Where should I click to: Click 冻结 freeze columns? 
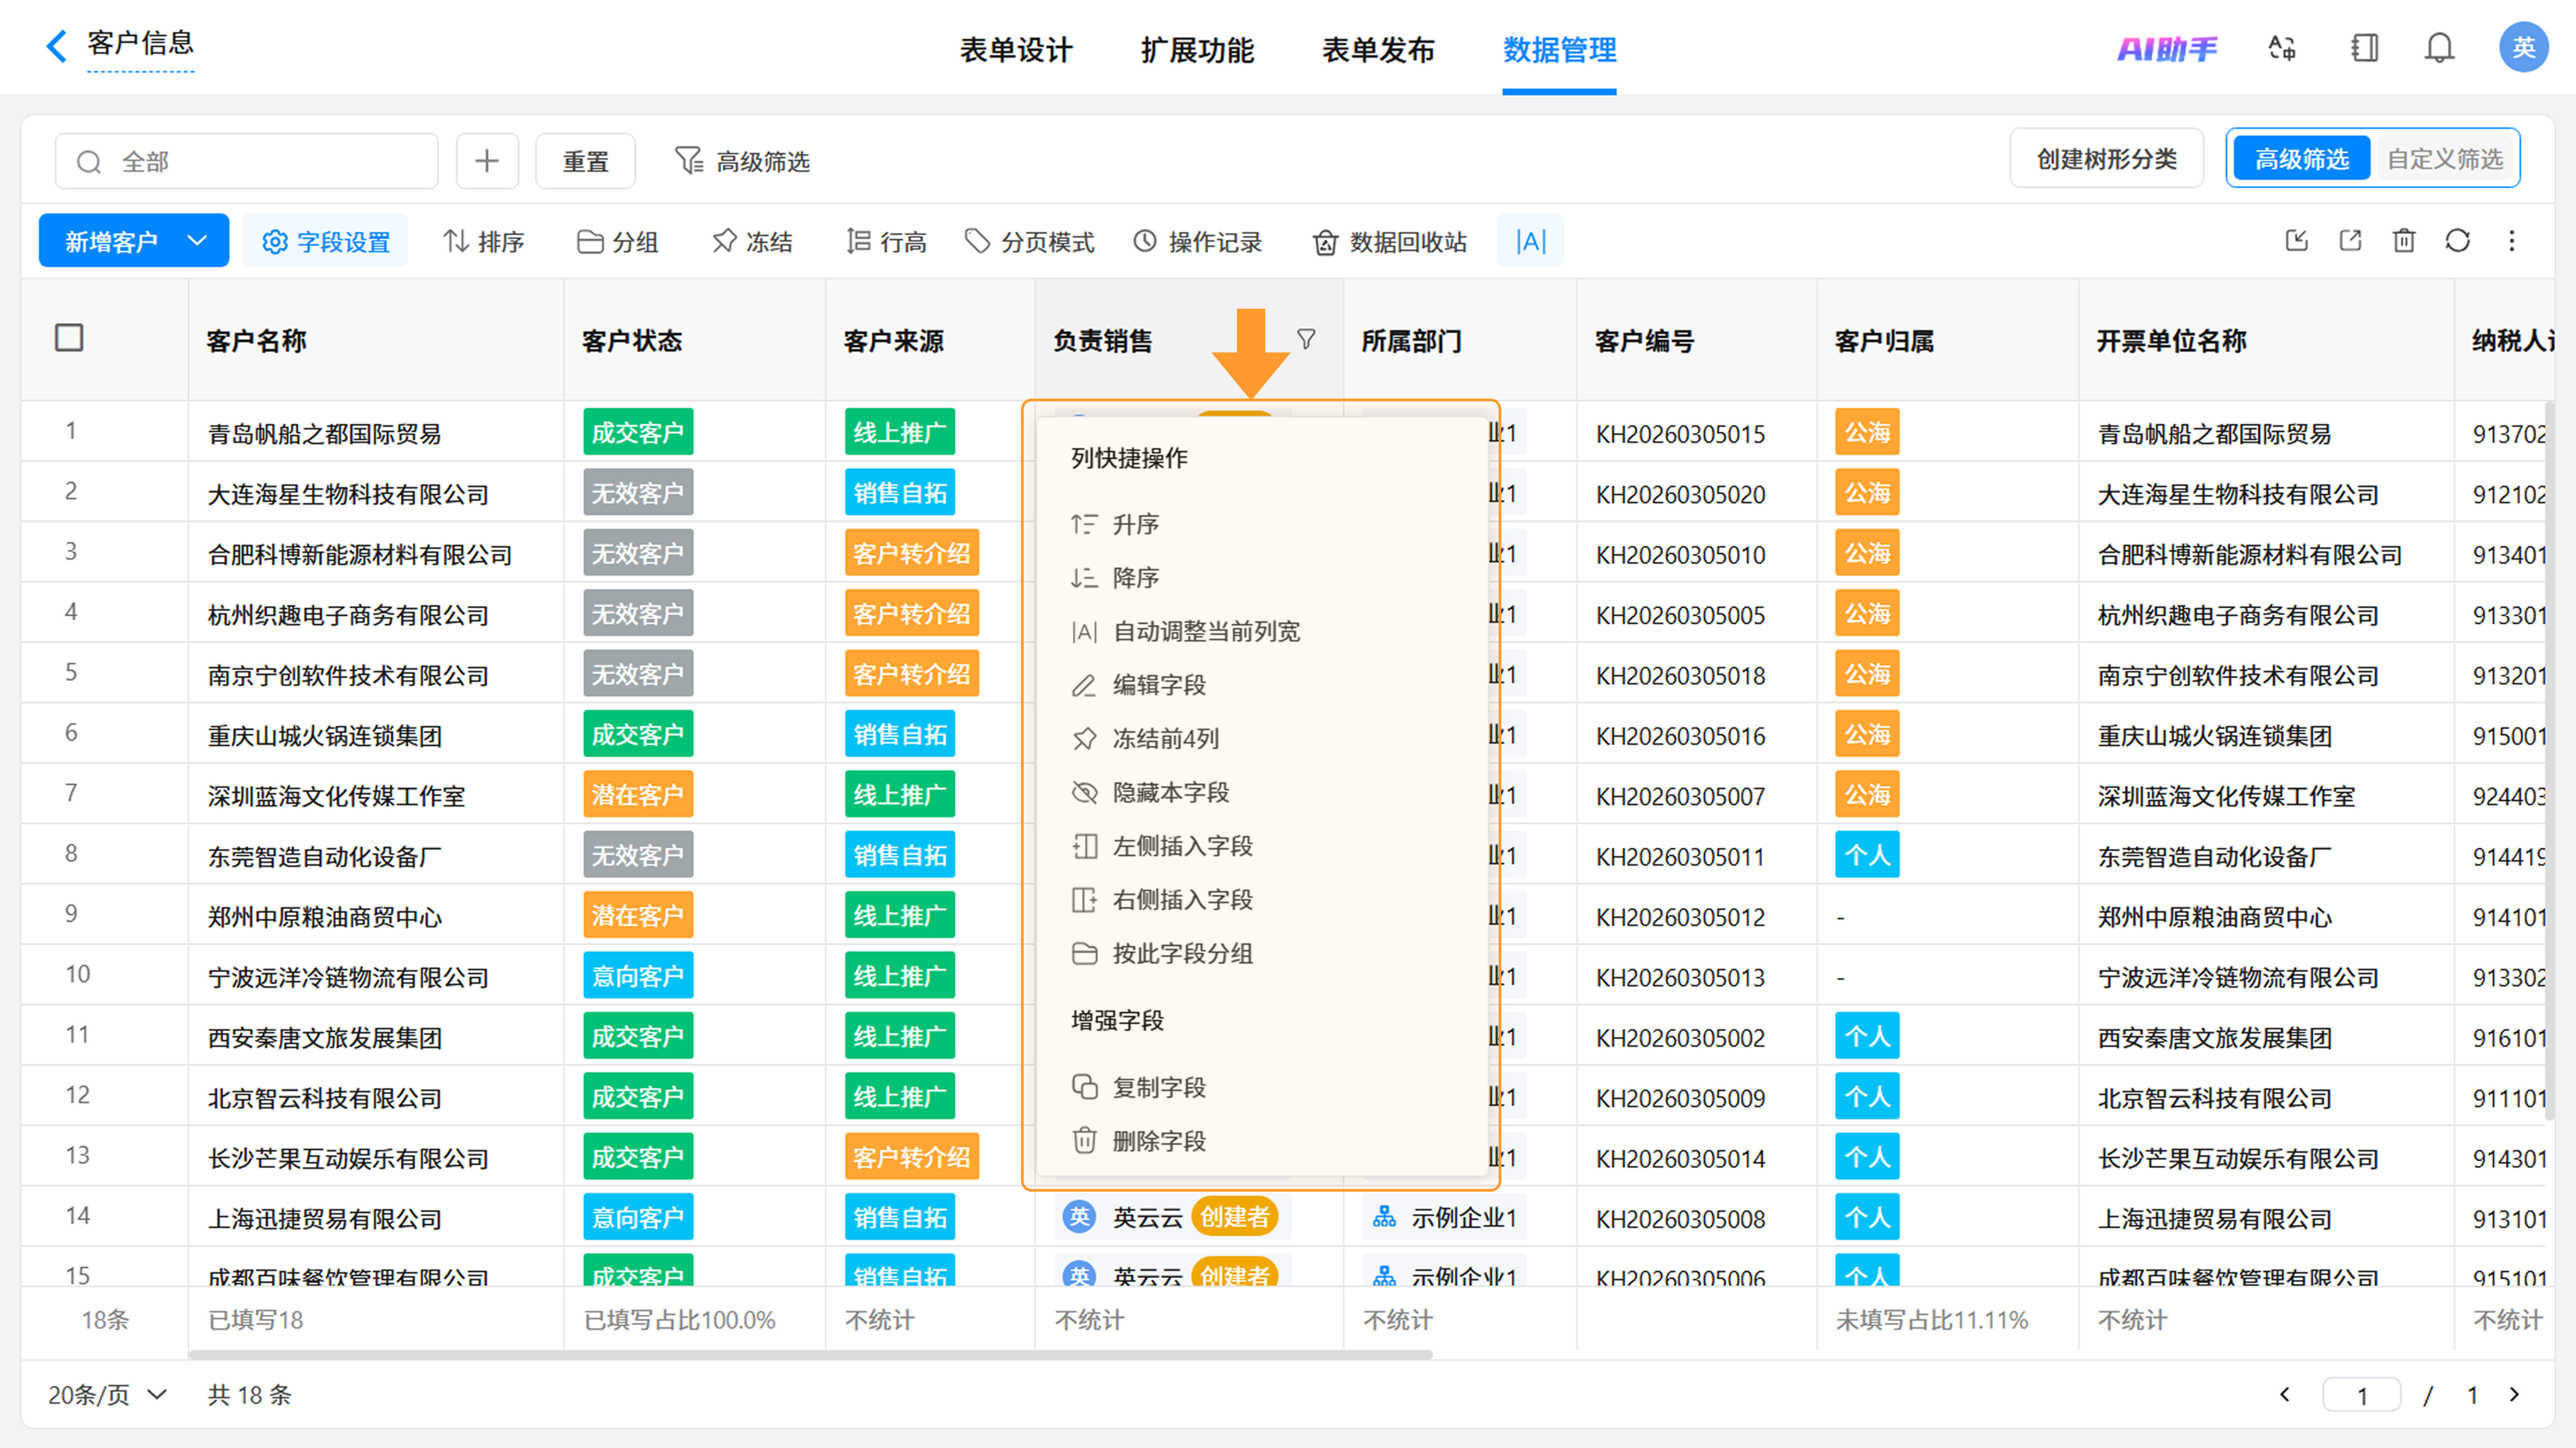752,241
